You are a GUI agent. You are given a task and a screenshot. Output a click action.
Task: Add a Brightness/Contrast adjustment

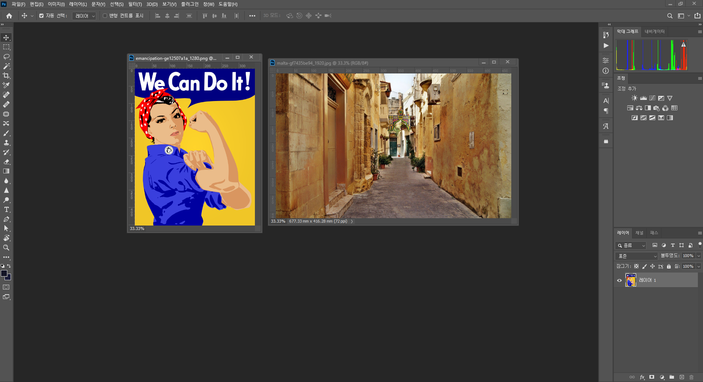[x=634, y=98]
